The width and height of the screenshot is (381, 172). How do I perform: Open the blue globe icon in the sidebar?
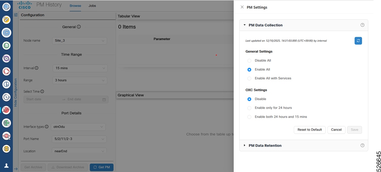(x=6, y=7)
